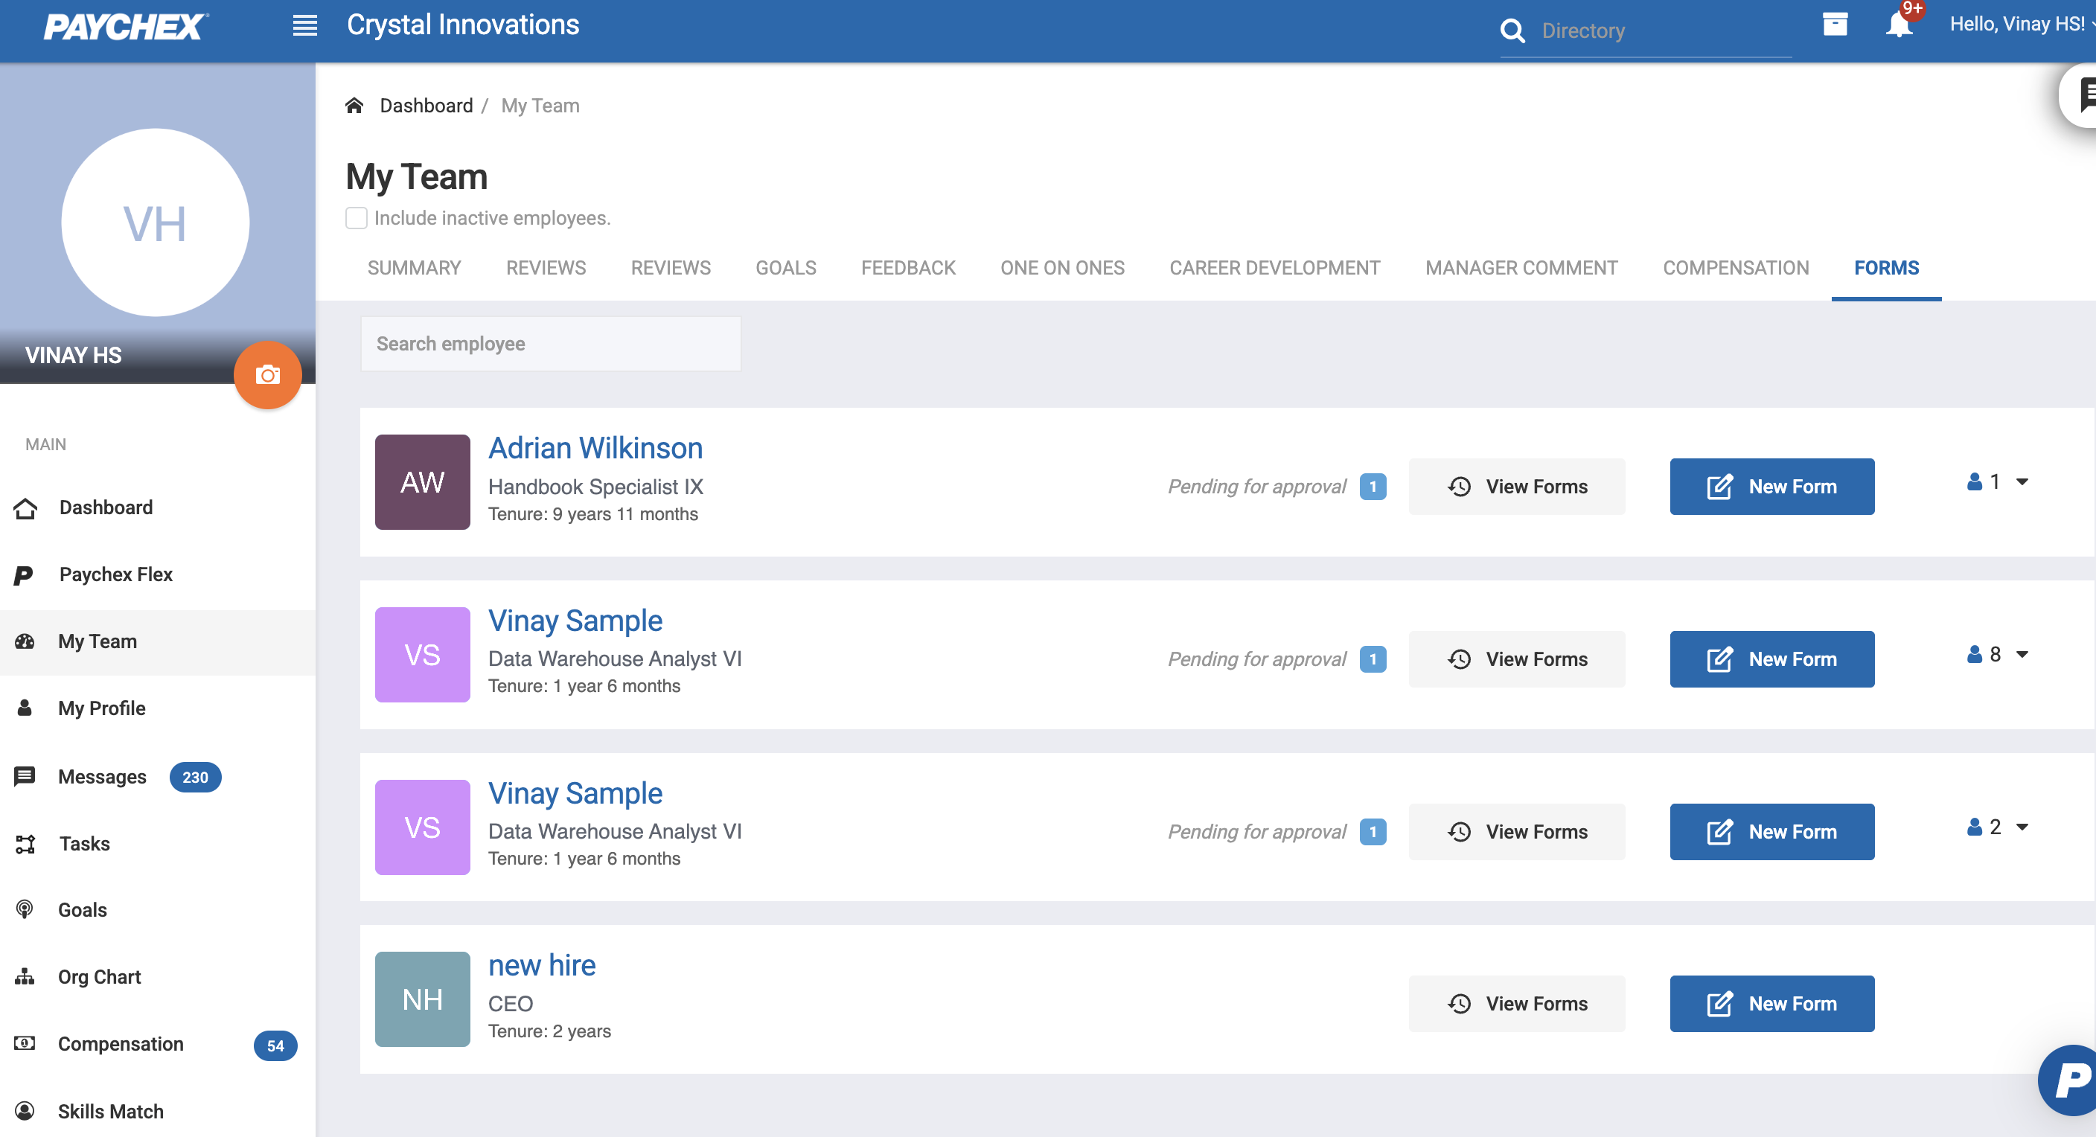
Task: Click View Forms for new hire
Action: pyautogui.click(x=1517, y=1004)
